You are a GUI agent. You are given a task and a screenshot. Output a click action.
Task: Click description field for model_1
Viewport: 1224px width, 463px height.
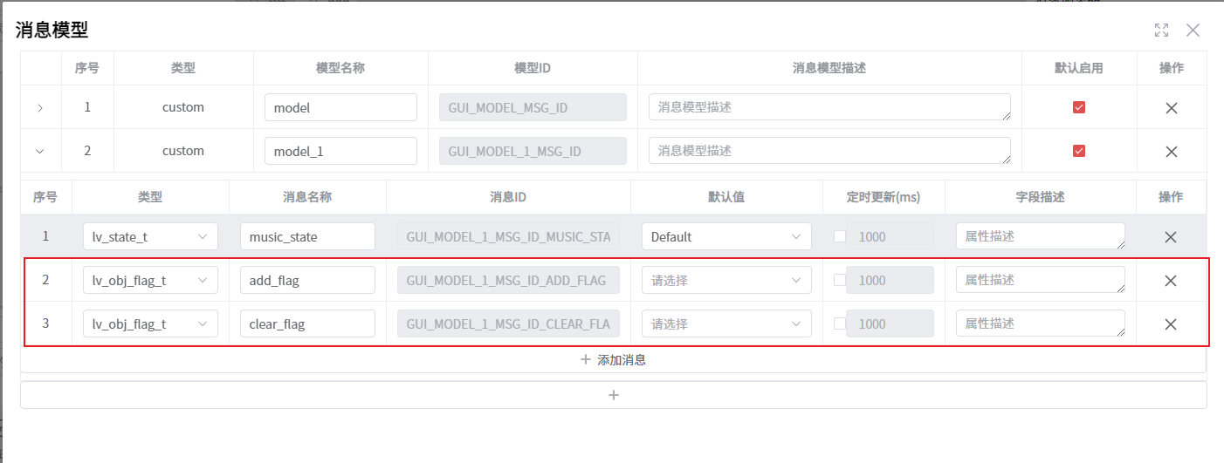pyautogui.click(x=829, y=151)
